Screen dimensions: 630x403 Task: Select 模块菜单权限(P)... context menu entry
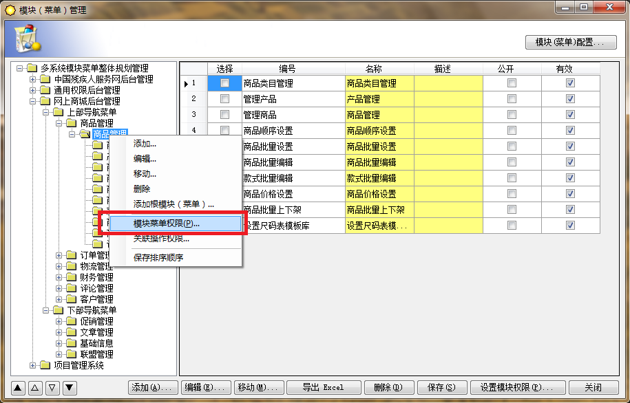pyautogui.click(x=176, y=224)
